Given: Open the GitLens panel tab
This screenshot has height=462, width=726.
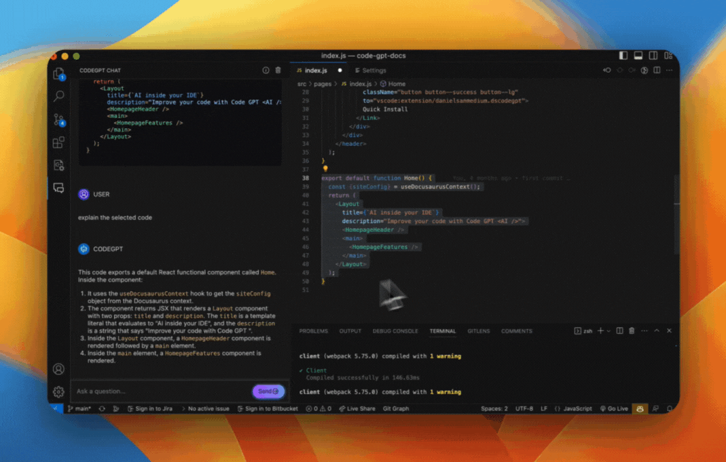Looking at the screenshot, I should click(x=479, y=331).
